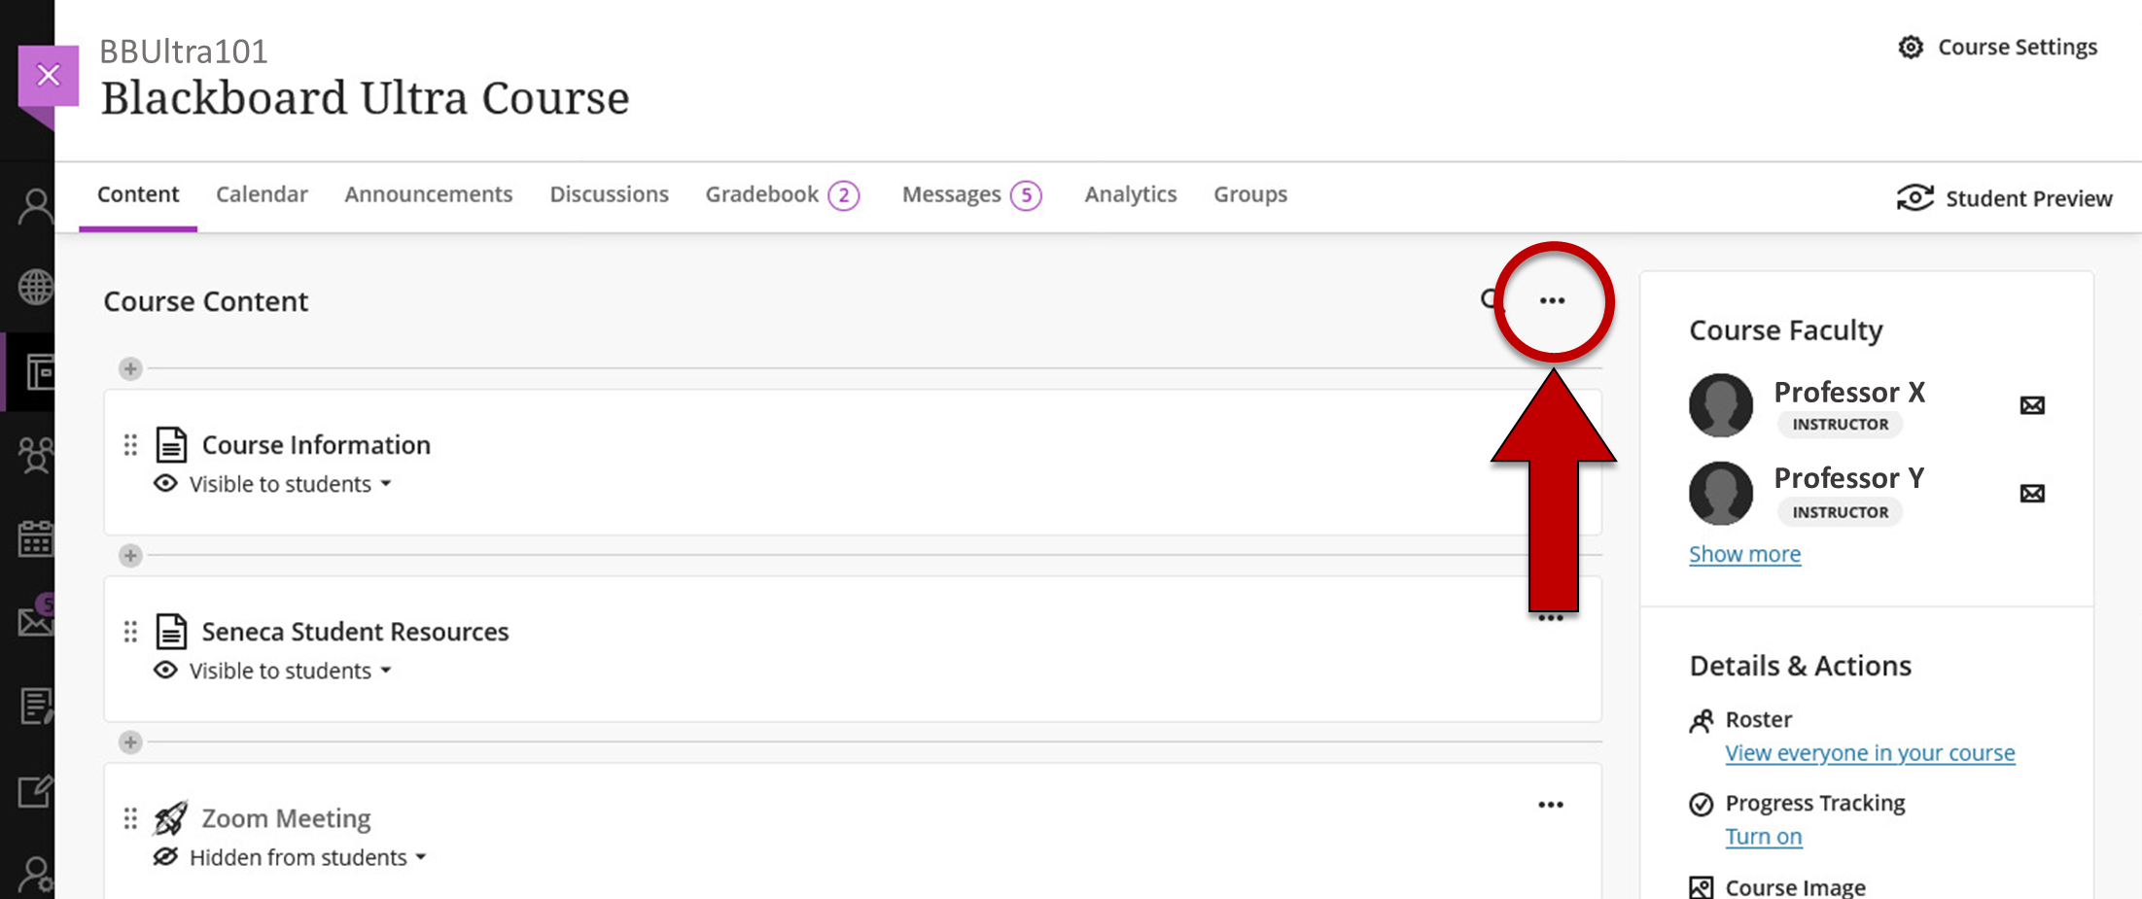
Task: Open Zoom Meeting more options ellipsis
Action: click(1551, 805)
